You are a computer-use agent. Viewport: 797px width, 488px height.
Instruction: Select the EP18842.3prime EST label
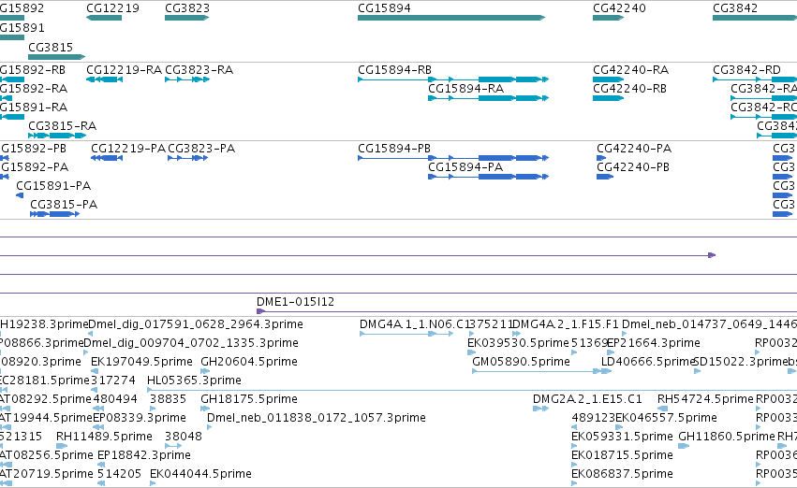tap(144, 455)
